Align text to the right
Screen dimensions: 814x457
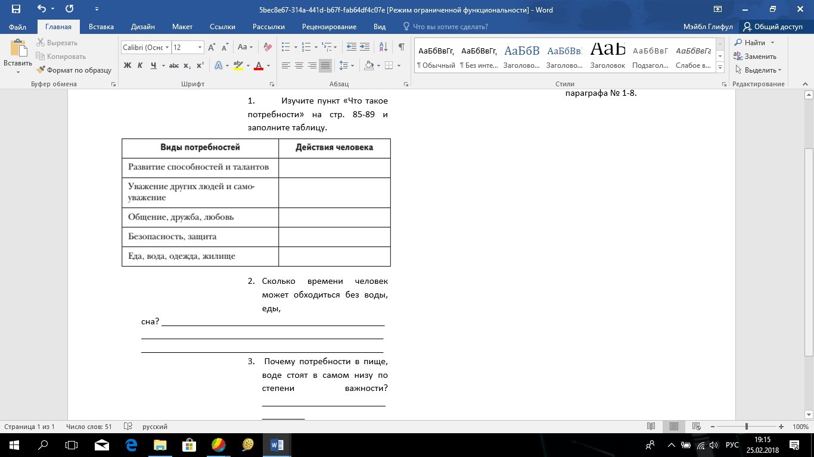click(x=312, y=65)
